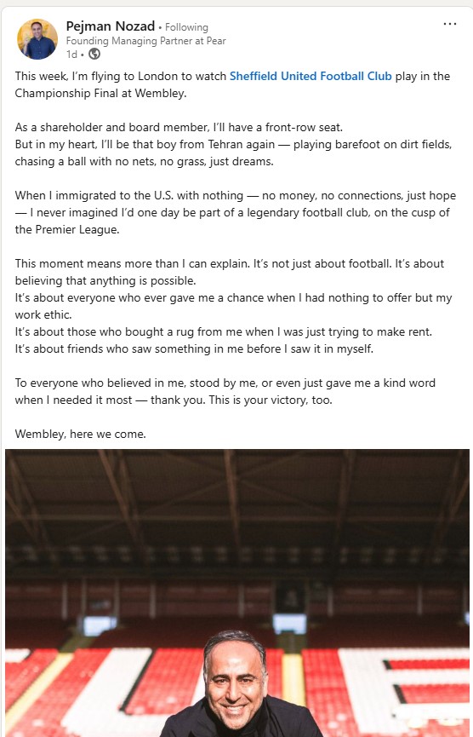Click the 'When I immigrated to the U.S.' paragraph
The height and width of the screenshot is (737, 473).
[x=235, y=212]
